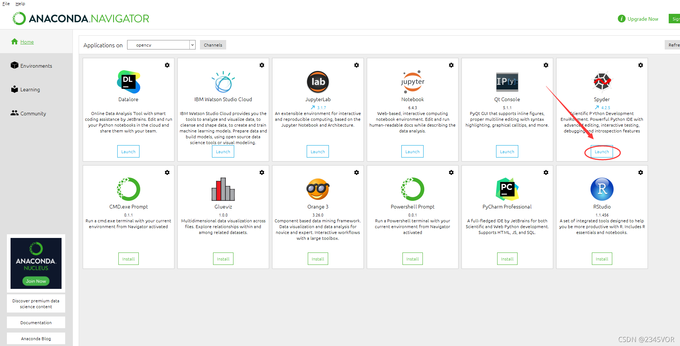Open the Notebook card settings gear
This screenshot has width=680, height=346.
[x=451, y=65]
